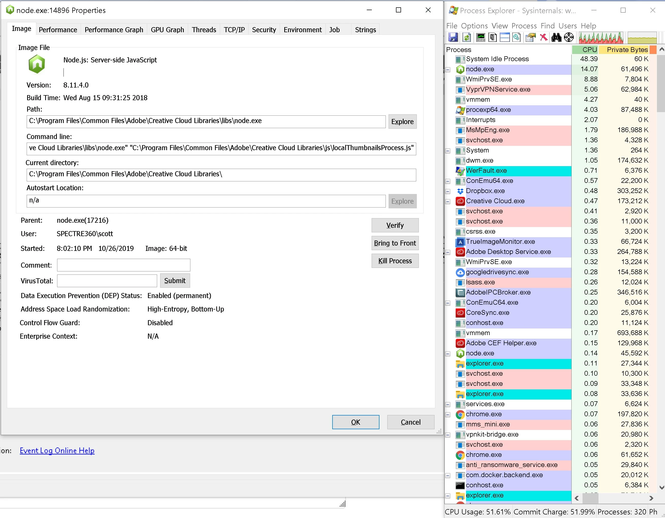Collapse the top node.exe tree node
Image resolution: width=665 pixels, height=518 pixels.
pyautogui.click(x=448, y=70)
